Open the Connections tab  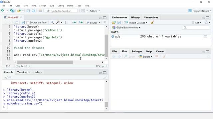coord(151,18)
